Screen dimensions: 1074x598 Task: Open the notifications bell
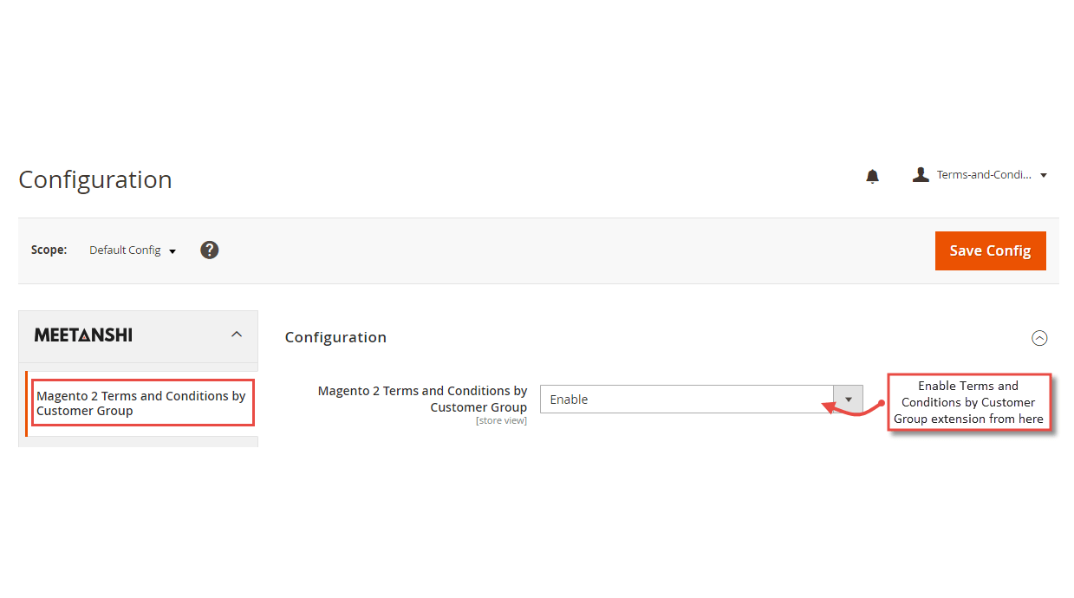coord(872,176)
